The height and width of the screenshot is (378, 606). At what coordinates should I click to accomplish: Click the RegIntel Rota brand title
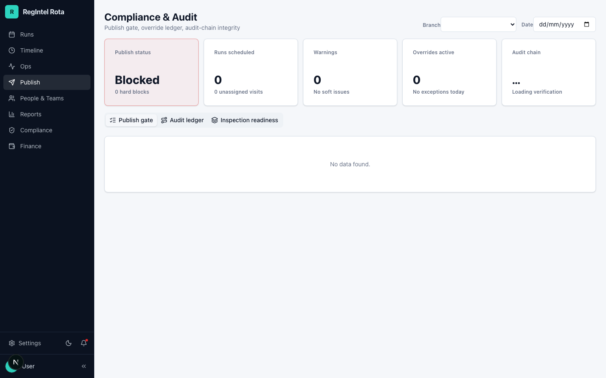[x=43, y=12]
